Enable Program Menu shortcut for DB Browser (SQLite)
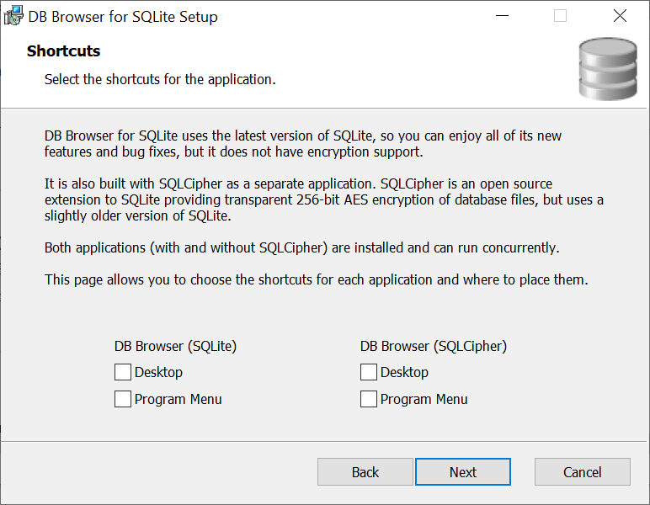The width and height of the screenshot is (650, 505). tap(123, 399)
